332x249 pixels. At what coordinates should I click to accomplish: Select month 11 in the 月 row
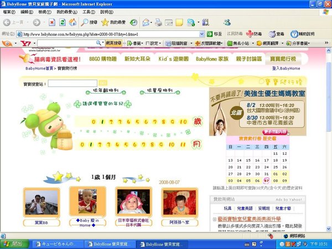click(x=183, y=144)
